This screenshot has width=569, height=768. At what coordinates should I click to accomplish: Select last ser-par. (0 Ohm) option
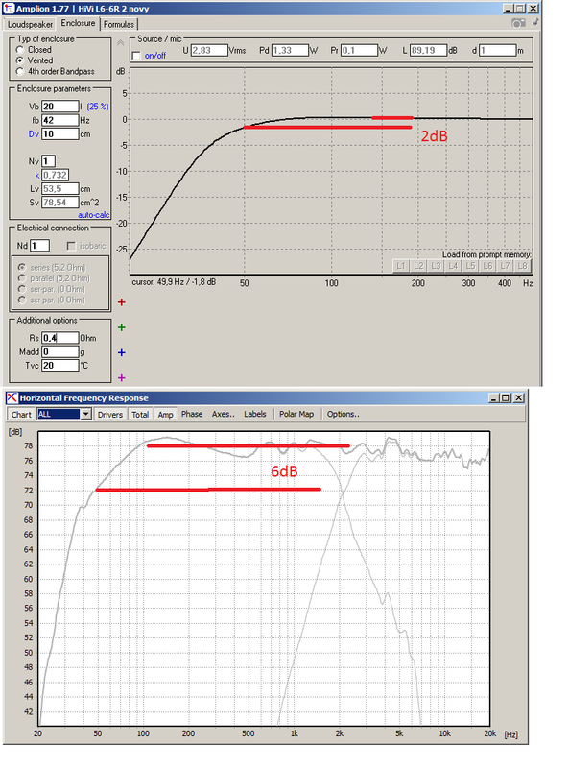coord(21,300)
